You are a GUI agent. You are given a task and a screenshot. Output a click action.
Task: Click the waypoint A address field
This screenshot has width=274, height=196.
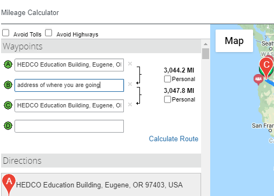(x=69, y=65)
